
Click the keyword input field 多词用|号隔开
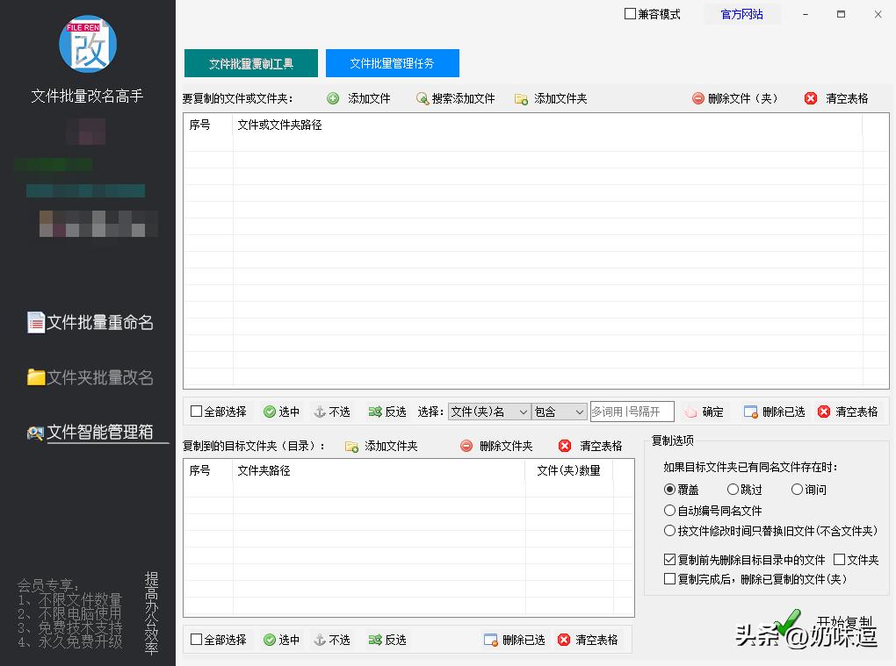pos(631,411)
